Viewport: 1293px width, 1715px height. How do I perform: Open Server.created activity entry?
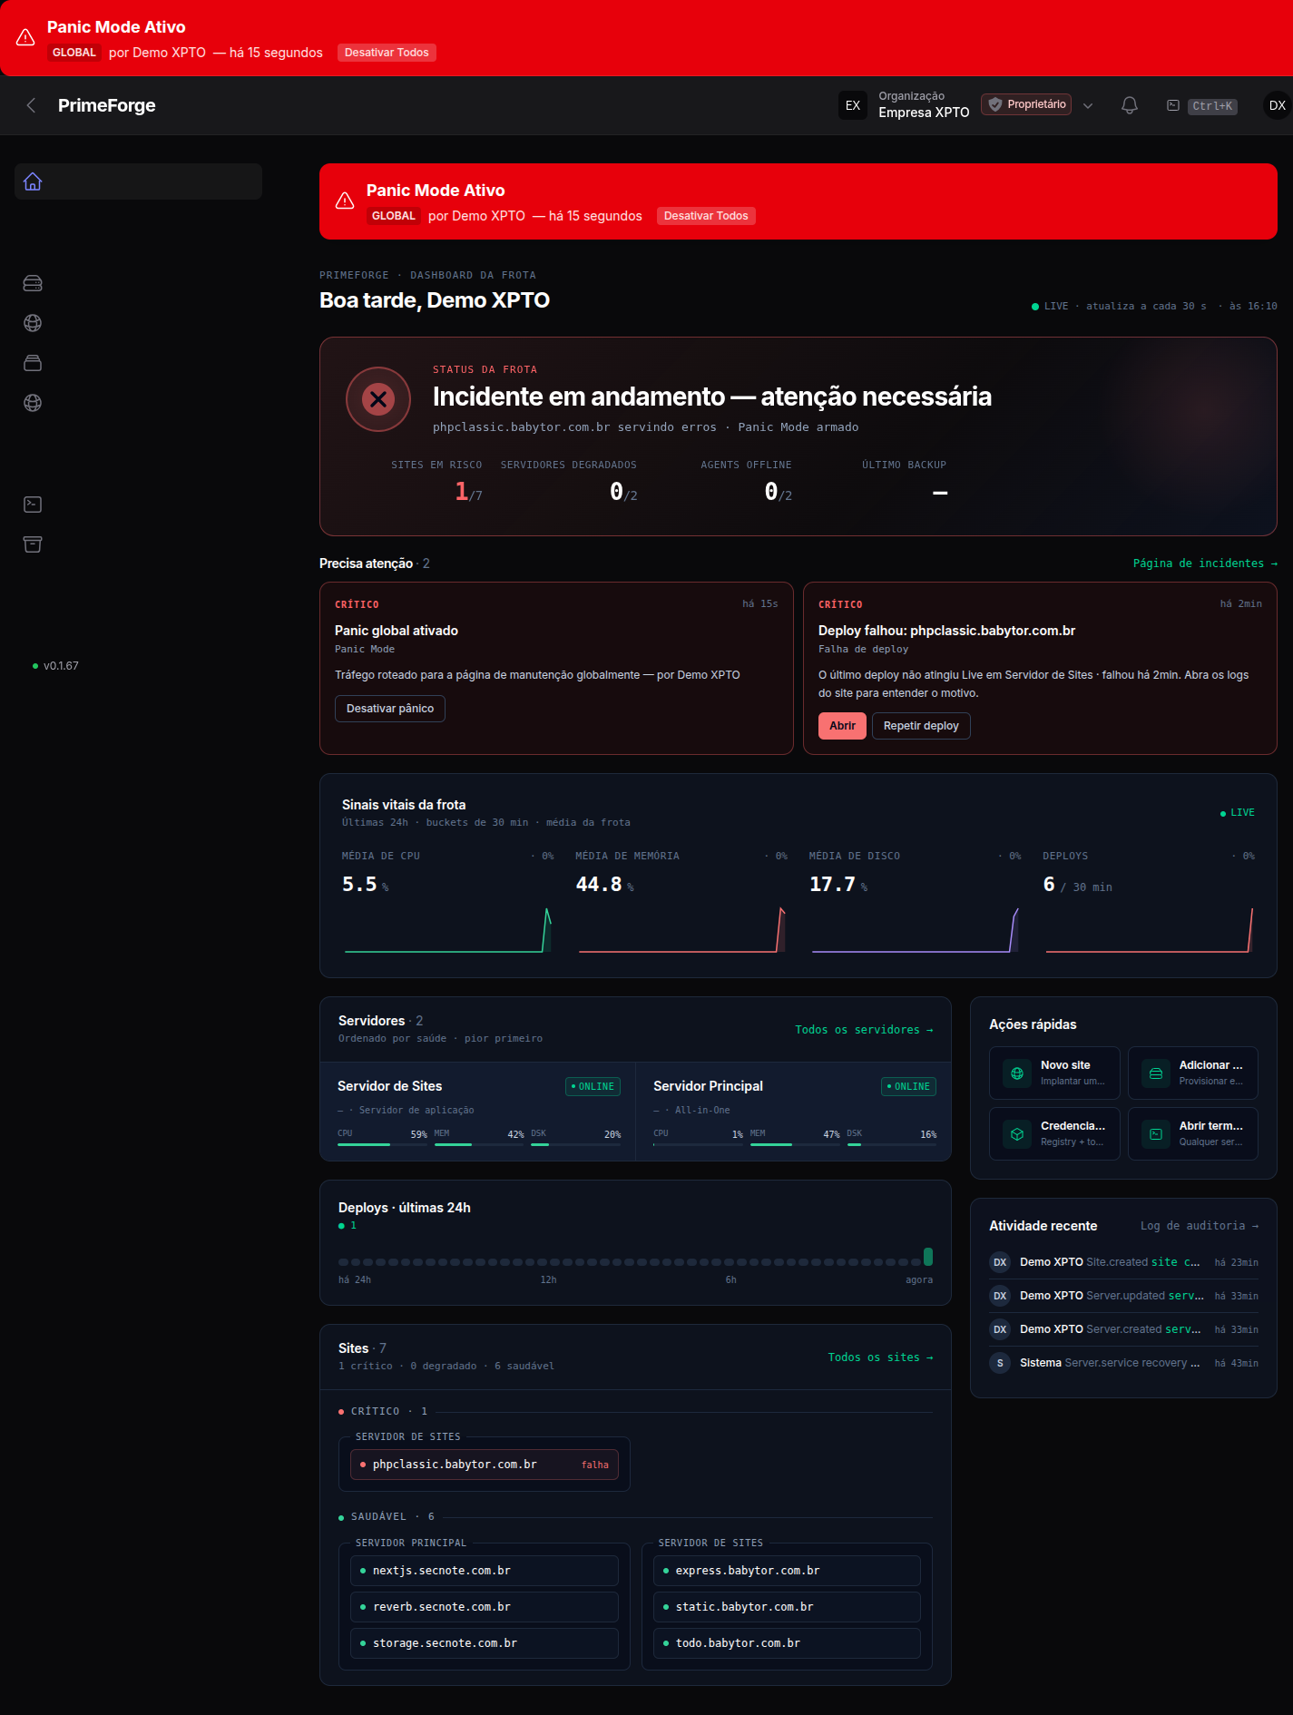tap(1123, 1329)
